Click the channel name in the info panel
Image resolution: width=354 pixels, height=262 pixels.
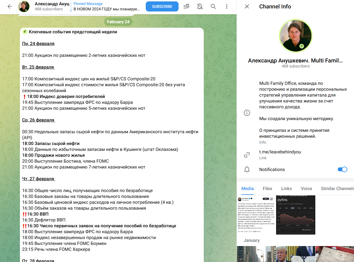tap(295, 60)
